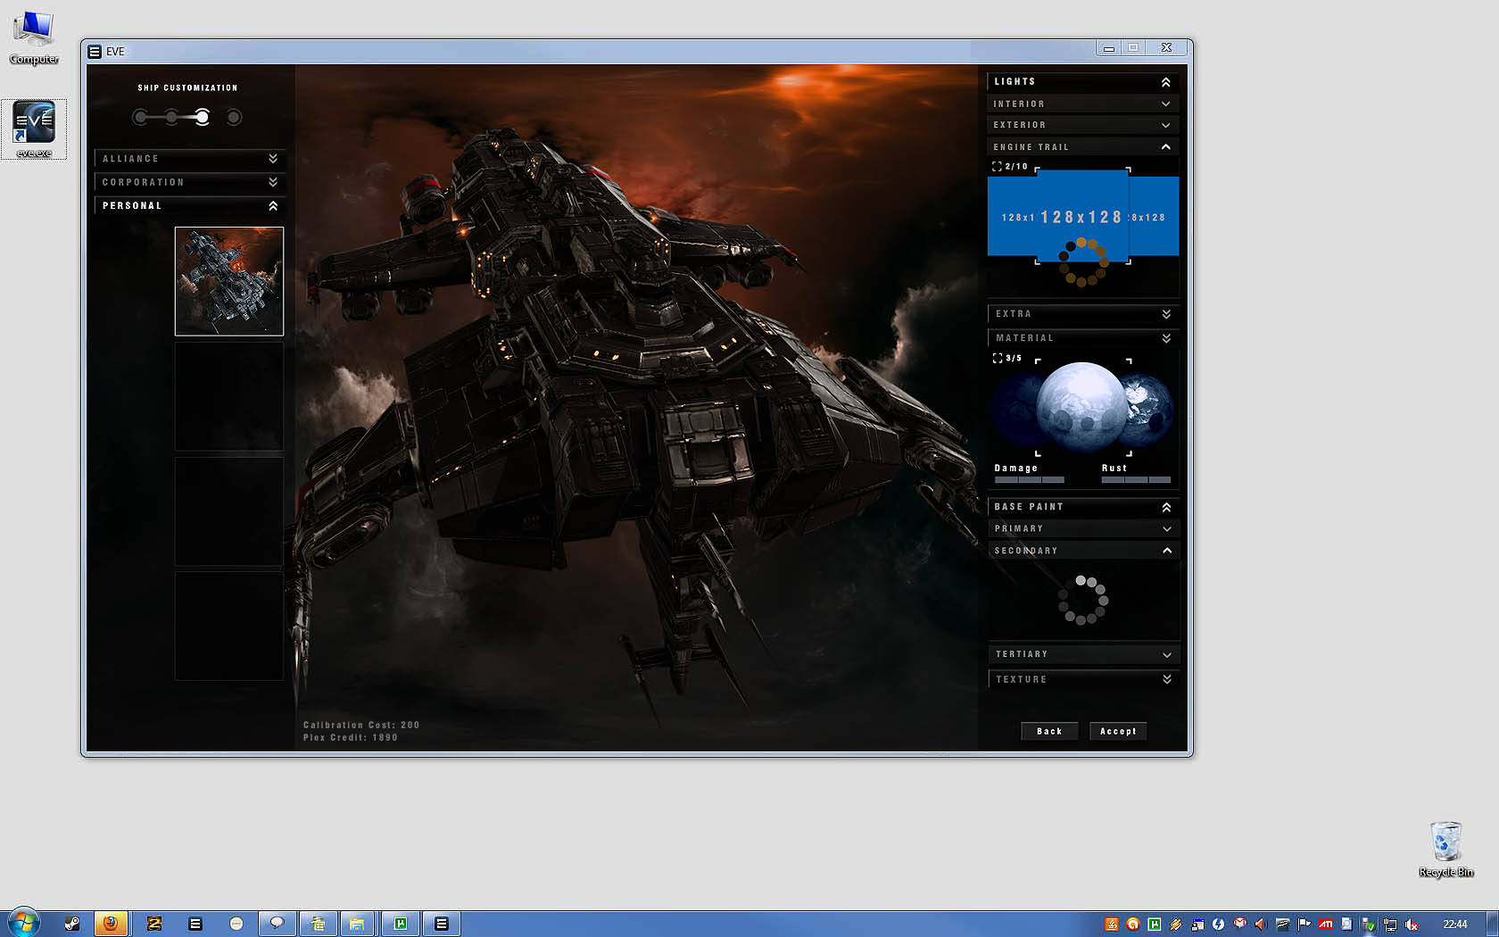The image size is (1499, 937).
Task: Click the bracket icon beside 3/5 counter
Action: coord(998,358)
